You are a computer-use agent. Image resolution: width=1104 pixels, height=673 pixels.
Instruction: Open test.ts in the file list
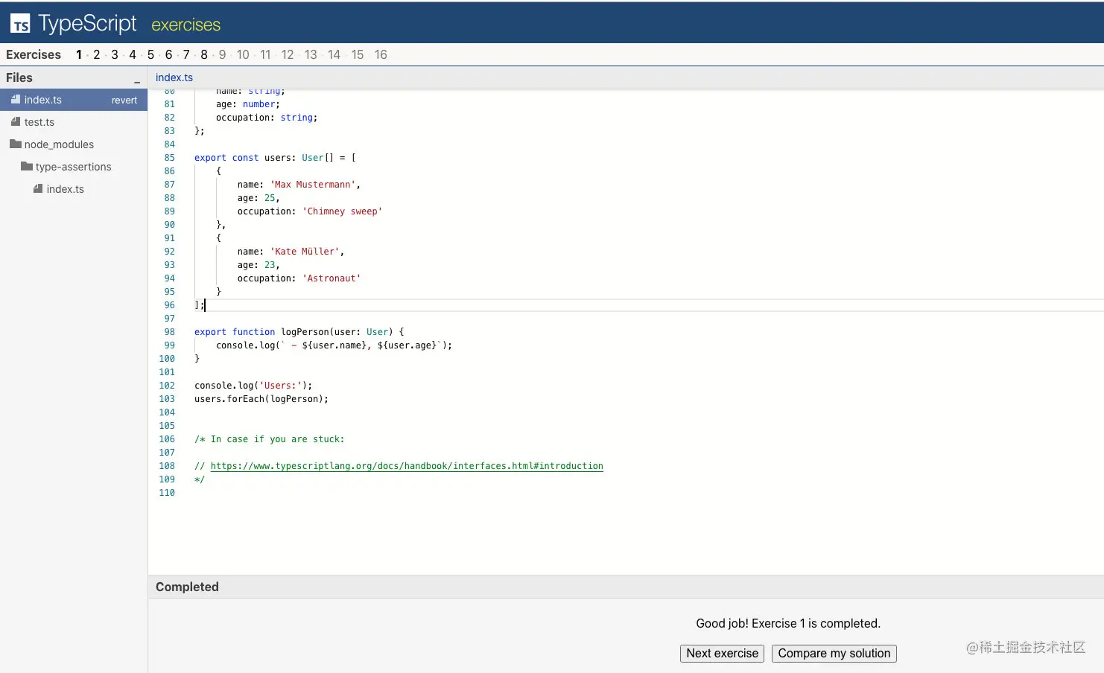[x=39, y=122]
